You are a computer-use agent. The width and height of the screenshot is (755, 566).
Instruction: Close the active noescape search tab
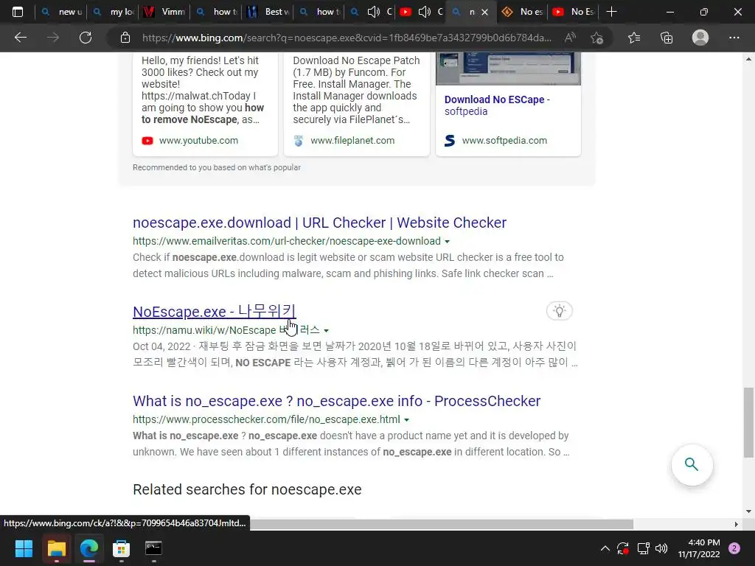coord(485,12)
